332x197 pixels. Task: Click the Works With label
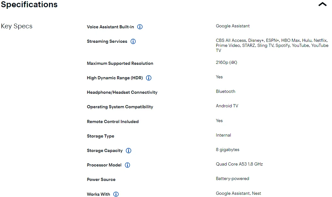pyautogui.click(x=98, y=194)
